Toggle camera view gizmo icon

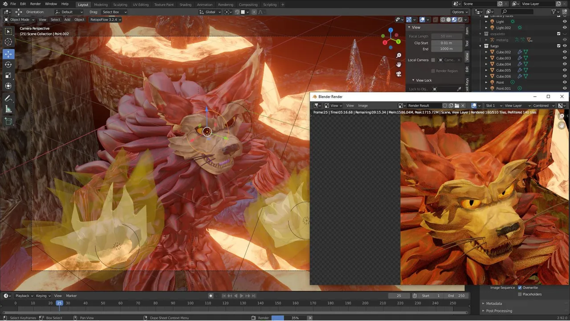[399, 74]
